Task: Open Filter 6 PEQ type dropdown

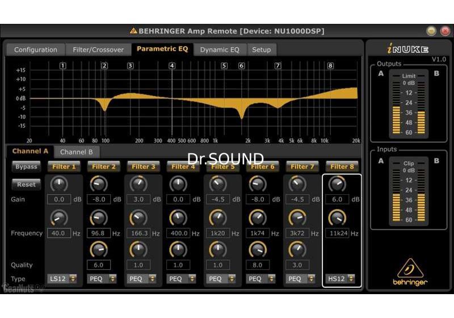Action: (260, 279)
